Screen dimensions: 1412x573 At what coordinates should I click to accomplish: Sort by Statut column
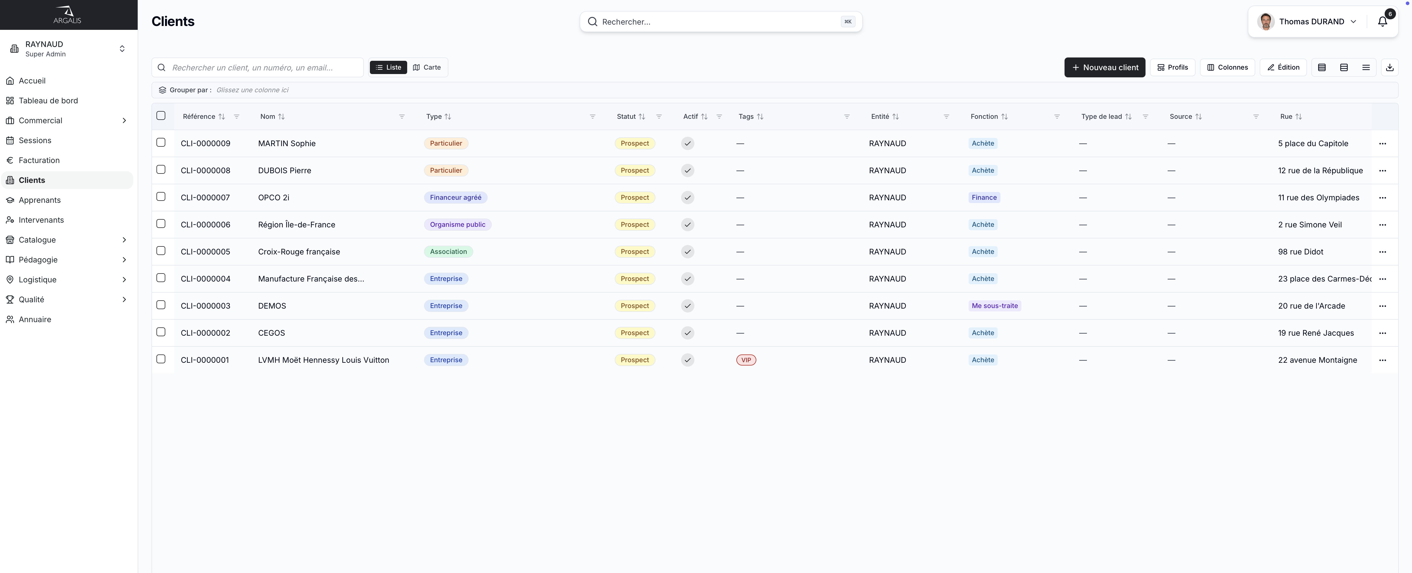point(642,117)
